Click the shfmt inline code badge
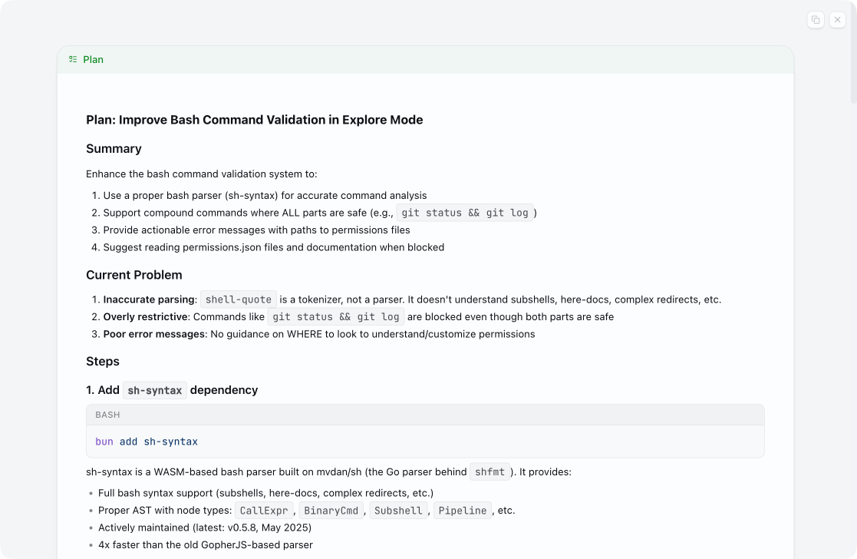Viewport: 857px width, 559px height. click(x=489, y=472)
